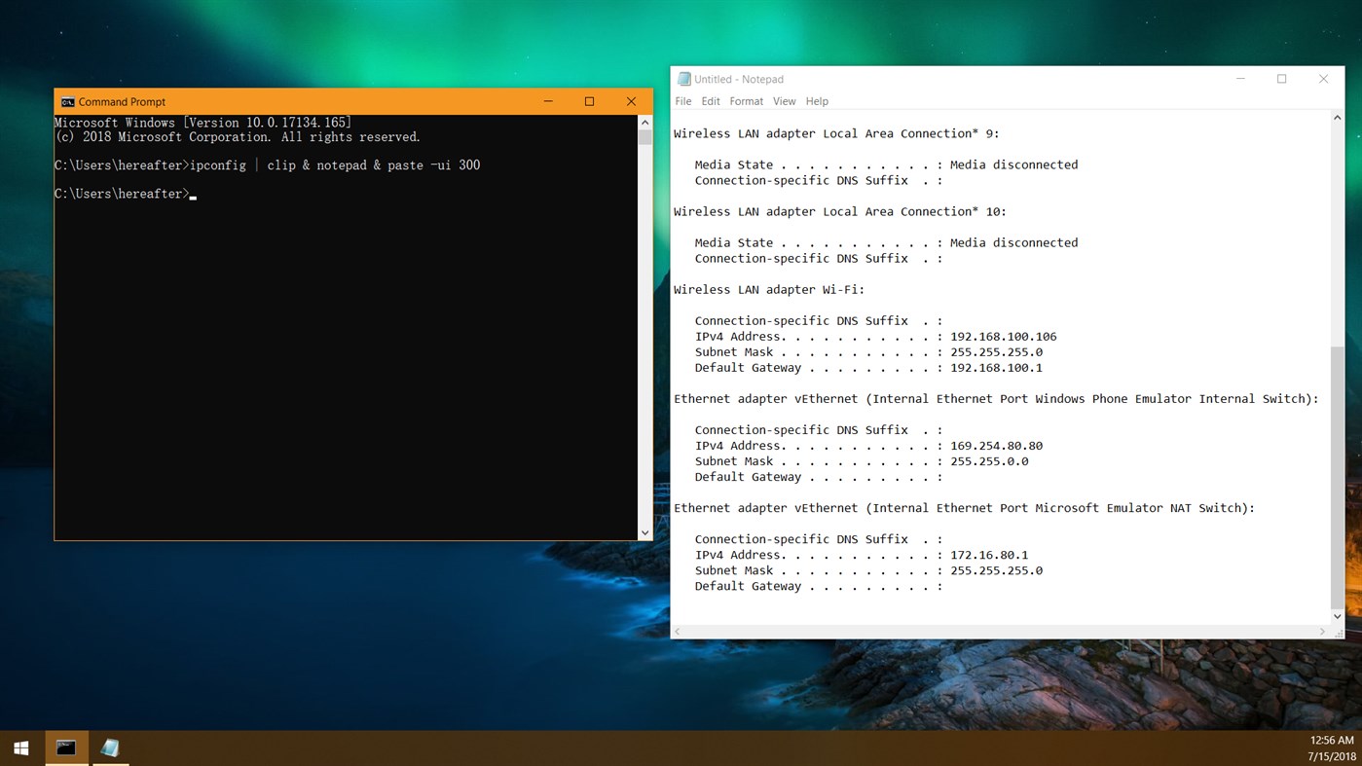
Task: Open the File menu in Notepad
Action: point(682,101)
